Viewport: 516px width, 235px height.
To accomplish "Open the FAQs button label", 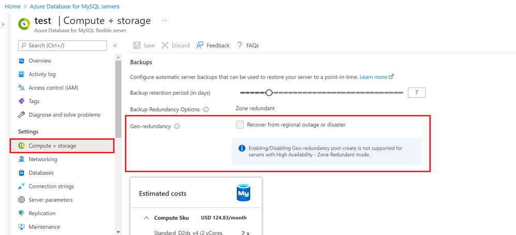I will pos(252,46).
